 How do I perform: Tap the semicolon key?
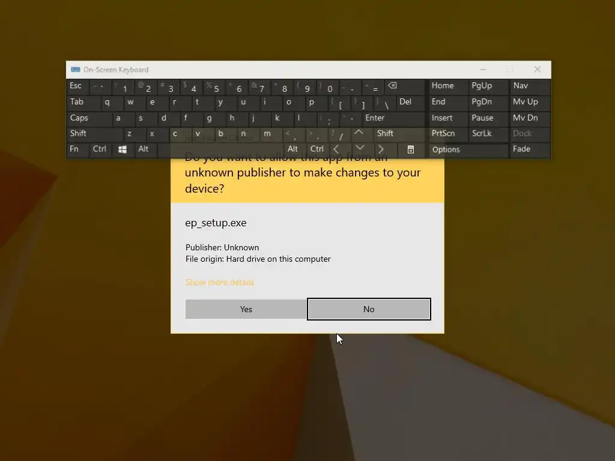coord(327,118)
